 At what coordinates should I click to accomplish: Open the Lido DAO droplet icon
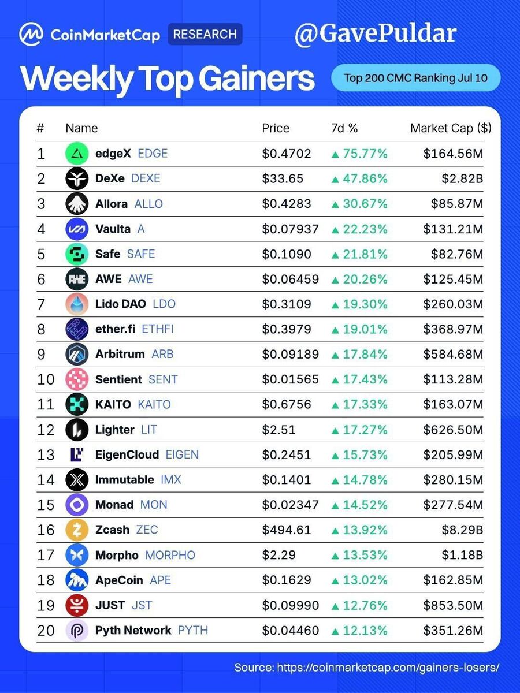[x=77, y=304]
